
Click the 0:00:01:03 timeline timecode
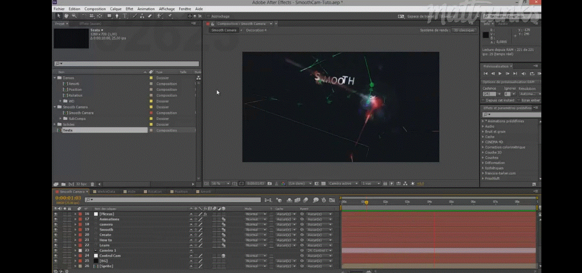click(x=68, y=198)
